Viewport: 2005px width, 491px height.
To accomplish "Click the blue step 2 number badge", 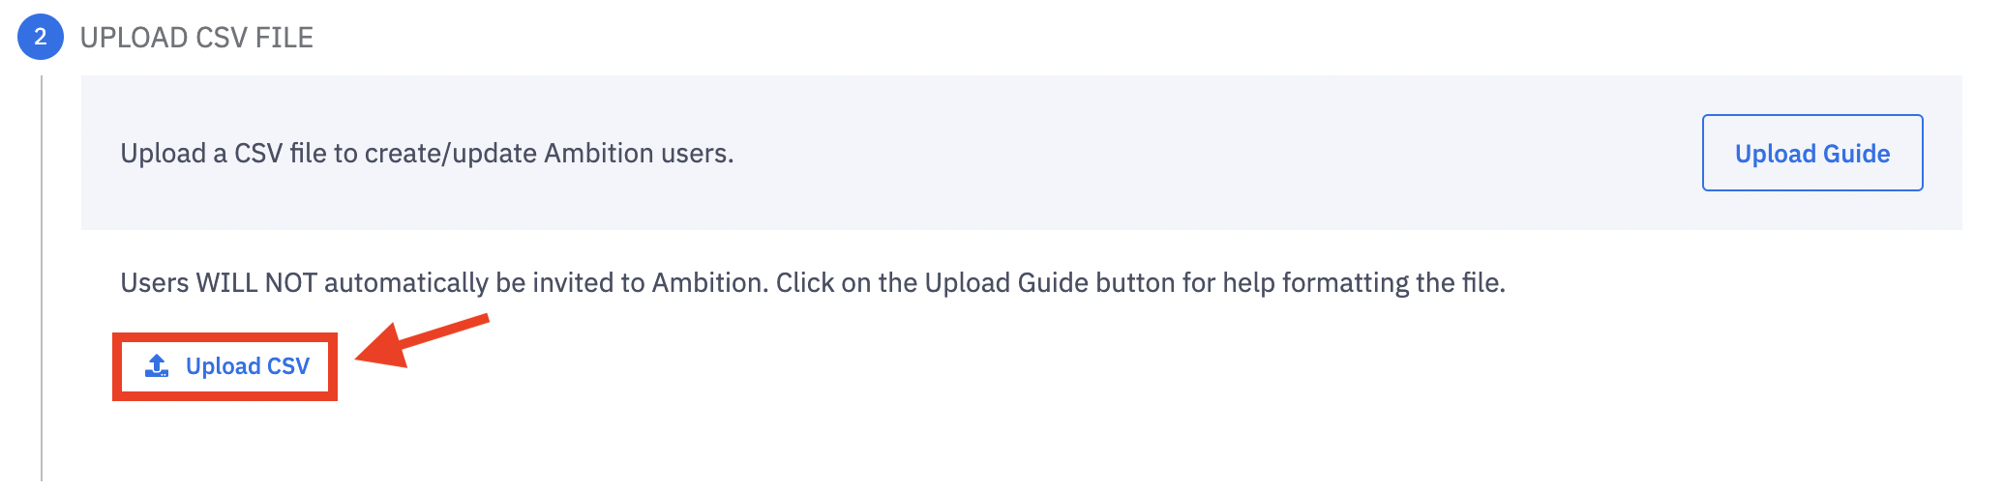I will tap(41, 38).
